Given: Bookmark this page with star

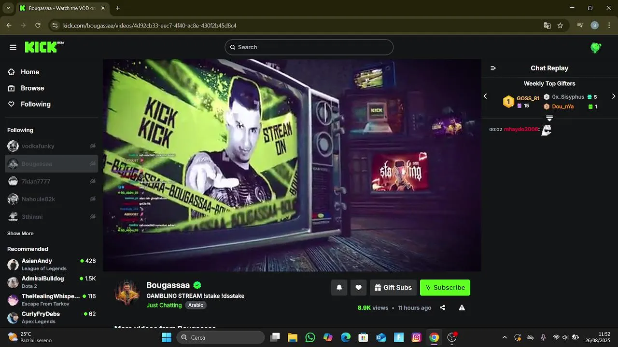Looking at the screenshot, I should (x=560, y=26).
